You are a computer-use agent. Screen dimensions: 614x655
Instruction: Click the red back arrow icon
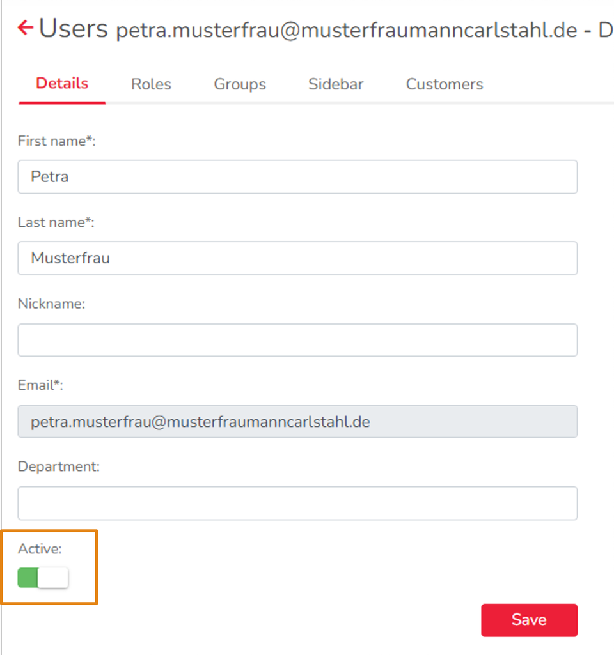(25, 27)
